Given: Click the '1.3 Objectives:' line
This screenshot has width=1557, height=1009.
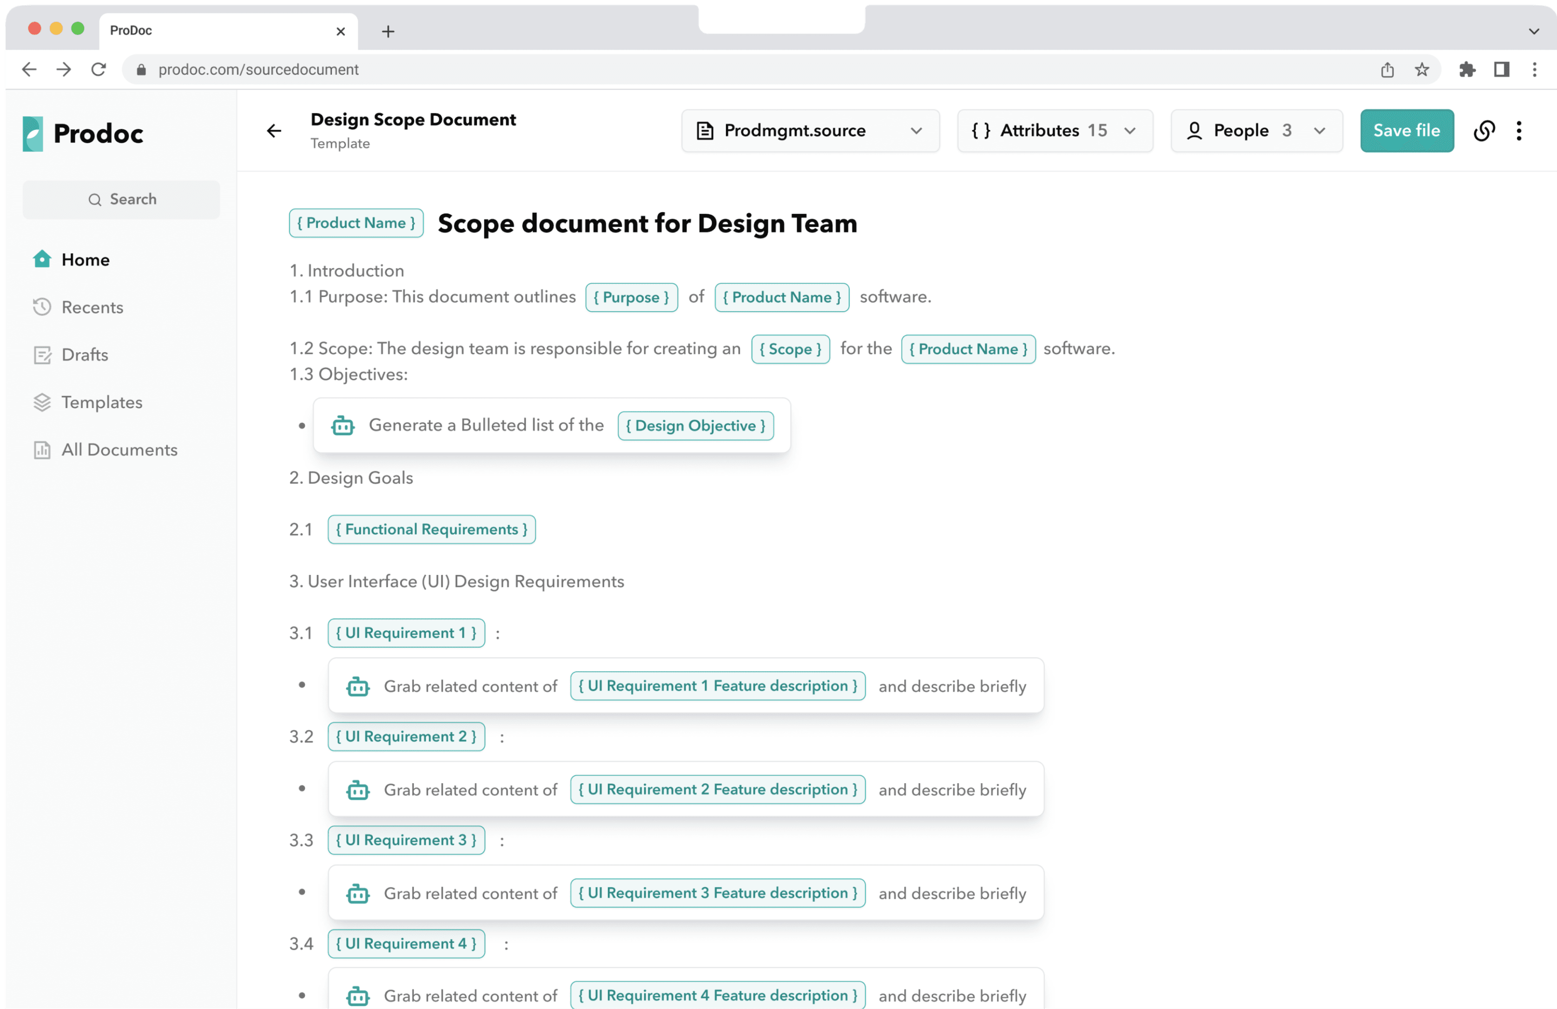Looking at the screenshot, I should 349,374.
